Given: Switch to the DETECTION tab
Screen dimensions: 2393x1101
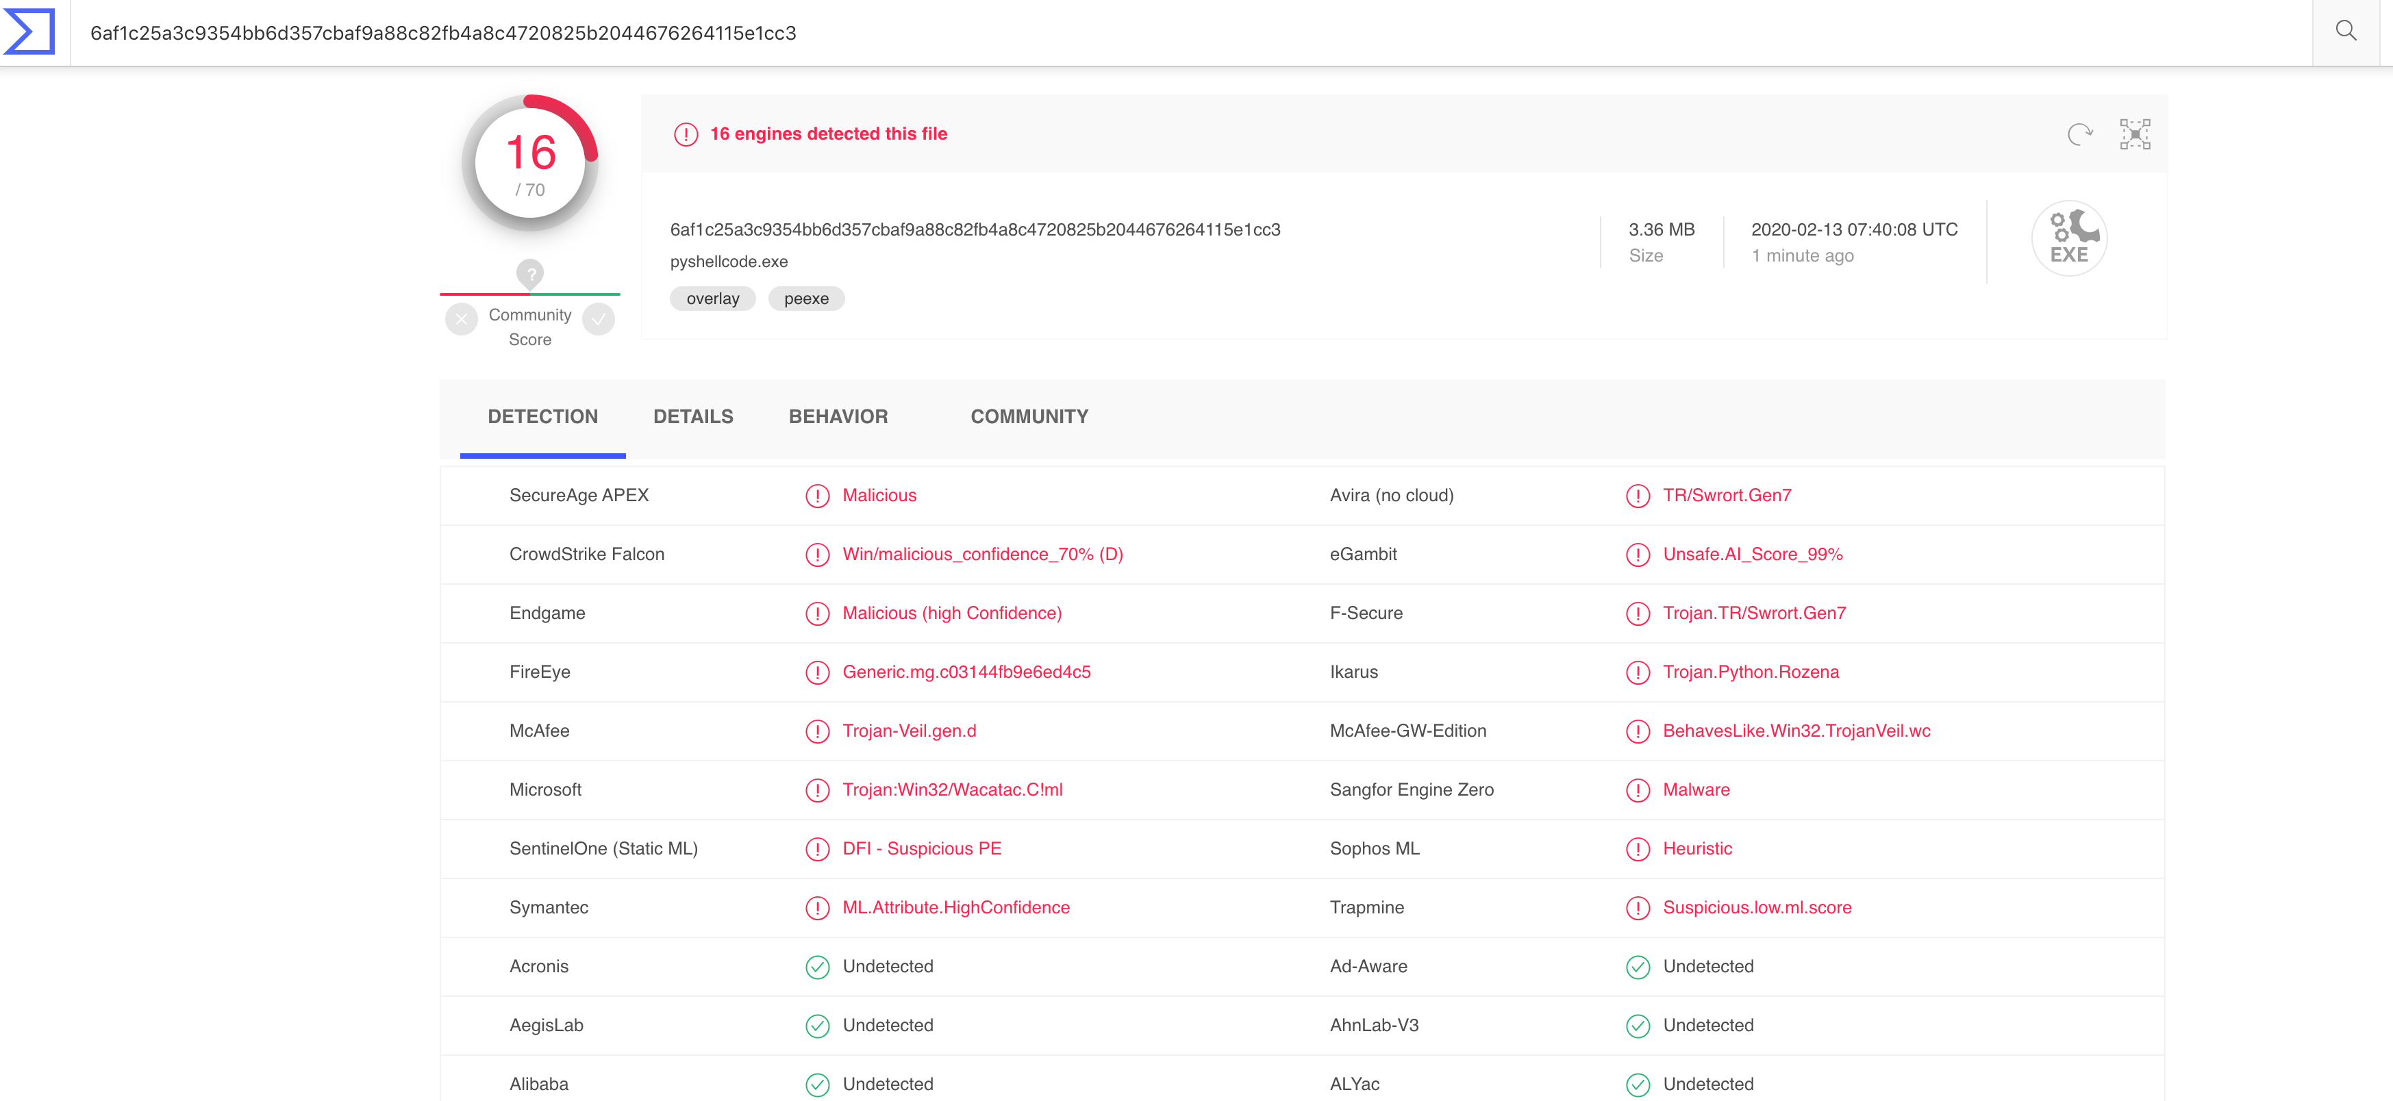Looking at the screenshot, I should coord(542,417).
